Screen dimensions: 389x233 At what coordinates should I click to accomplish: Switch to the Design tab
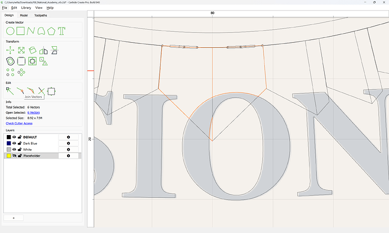click(x=9, y=15)
